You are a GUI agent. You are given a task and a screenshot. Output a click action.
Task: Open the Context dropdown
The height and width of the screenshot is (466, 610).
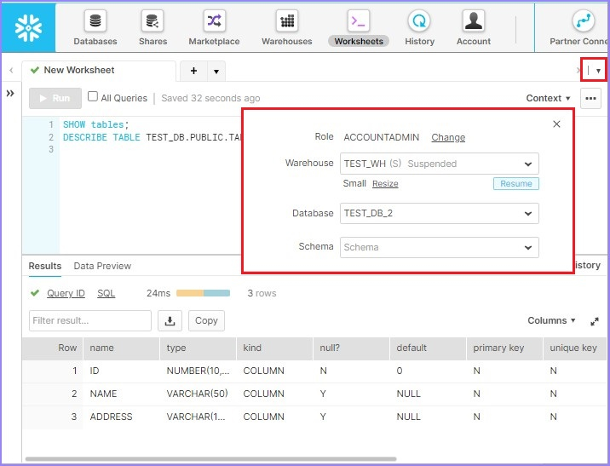548,98
